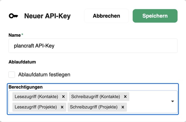Viewport: 186px width, 122px height.
Task: Remove the Lesezugriff (Projekte) permission tag
Action: [x=62, y=107]
